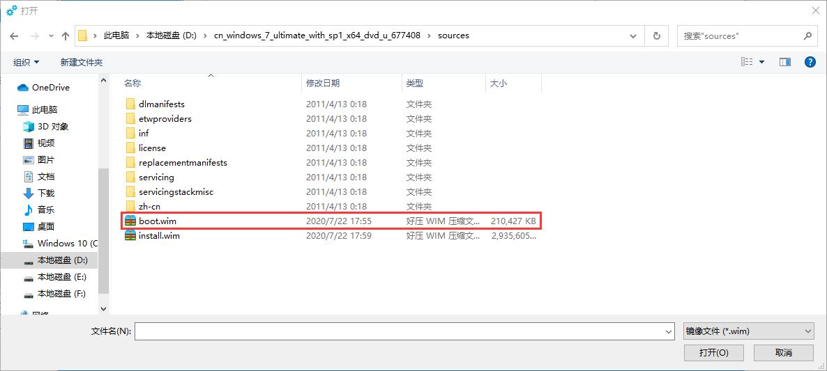The height and width of the screenshot is (371, 827).
Task: Select the replacementmanifests folder icon
Action: click(131, 163)
